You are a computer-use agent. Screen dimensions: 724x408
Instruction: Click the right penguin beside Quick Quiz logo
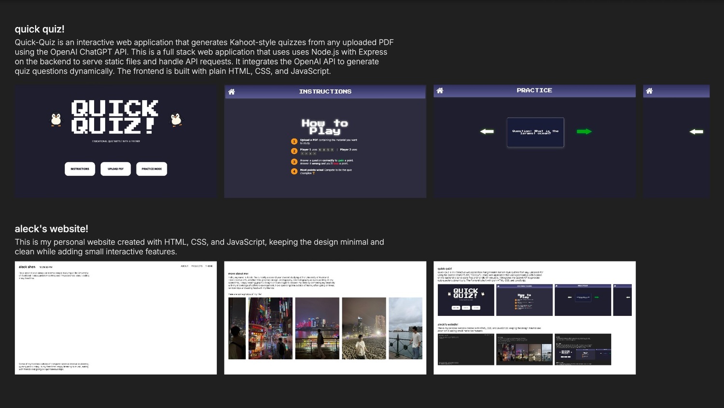point(176,119)
